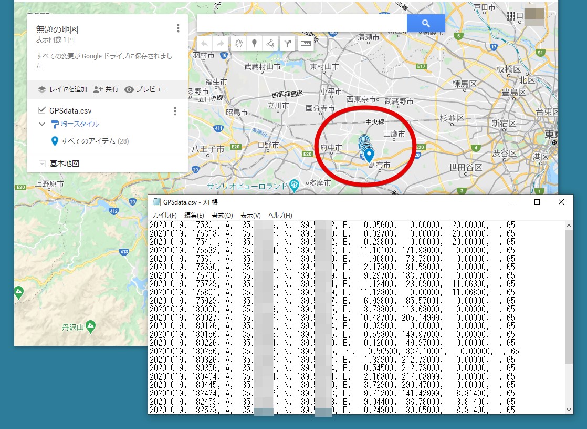Click 共有 share button
The height and width of the screenshot is (429, 587).
106,89
